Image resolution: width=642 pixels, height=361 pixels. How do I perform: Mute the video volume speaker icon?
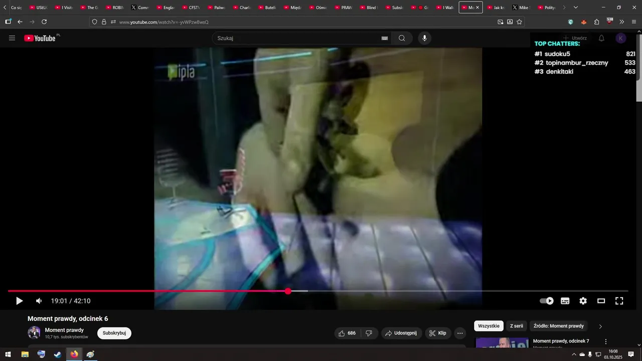tap(39, 301)
